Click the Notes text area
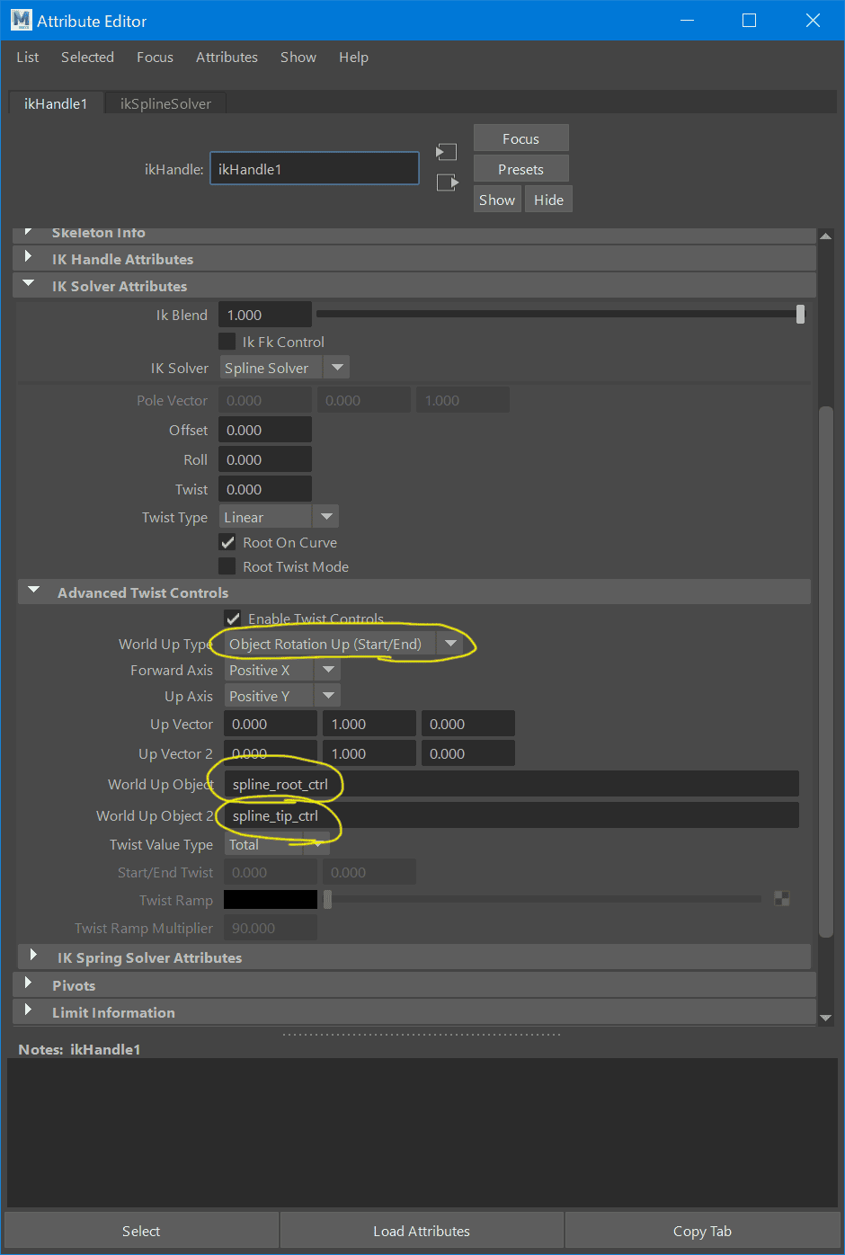 (x=422, y=1133)
